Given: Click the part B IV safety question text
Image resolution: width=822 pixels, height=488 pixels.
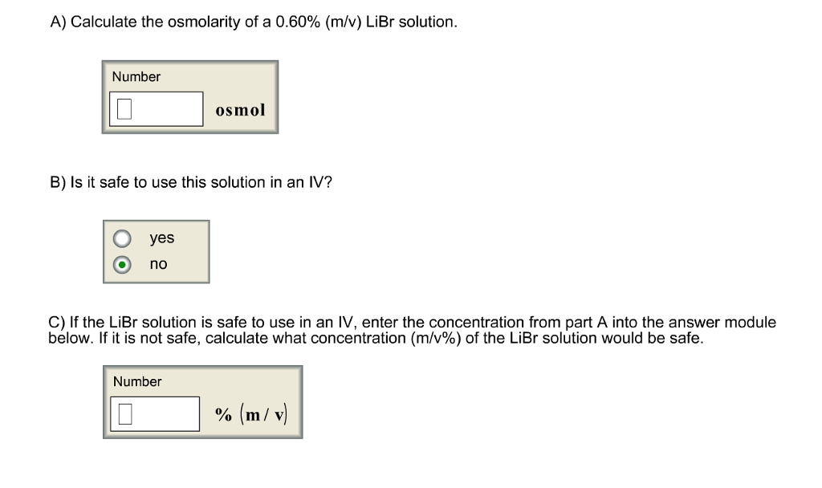Looking at the screenshot, I should [191, 182].
